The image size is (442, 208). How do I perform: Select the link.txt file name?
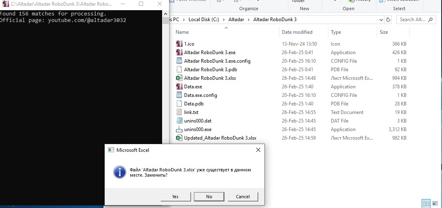coord(191,112)
